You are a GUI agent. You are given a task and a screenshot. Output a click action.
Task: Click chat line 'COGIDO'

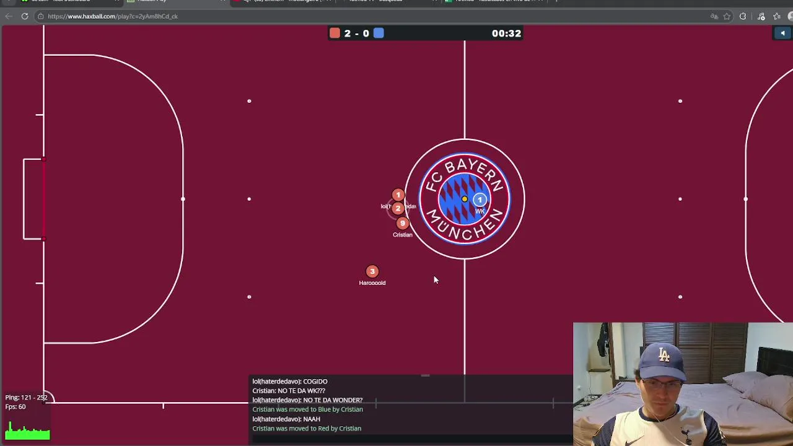(290, 382)
